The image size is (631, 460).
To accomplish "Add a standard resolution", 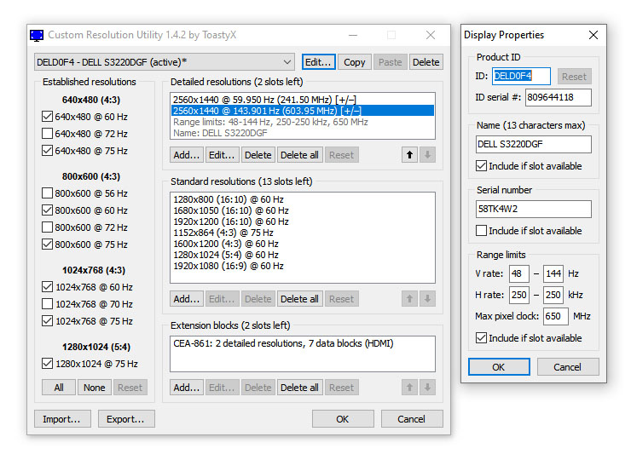I will pyautogui.click(x=187, y=299).
